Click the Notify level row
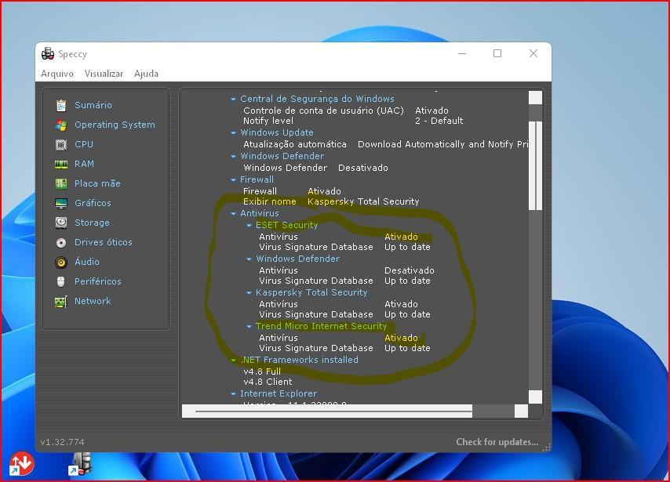The image size is (670, 482). coord(353,121)
